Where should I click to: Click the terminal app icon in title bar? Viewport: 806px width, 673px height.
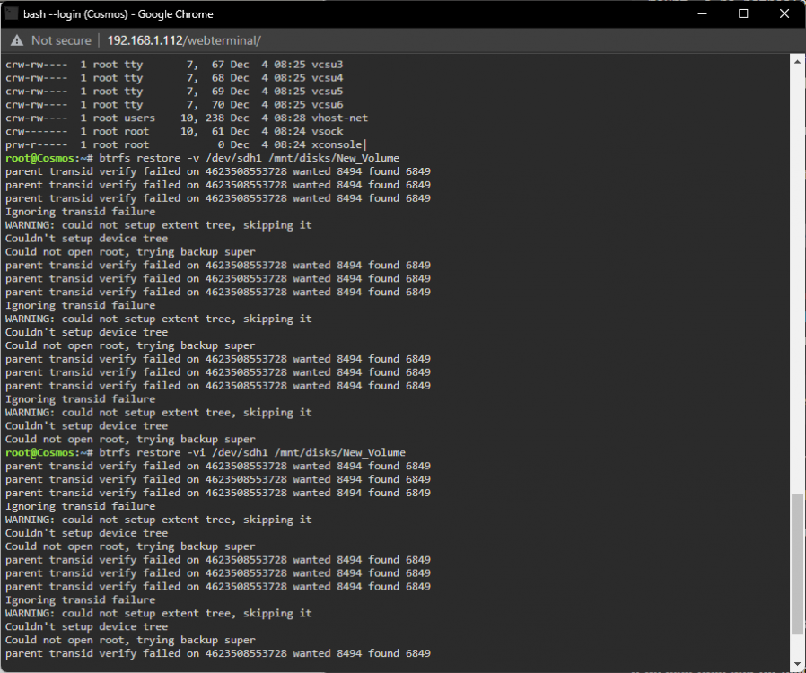click(12, 13)
